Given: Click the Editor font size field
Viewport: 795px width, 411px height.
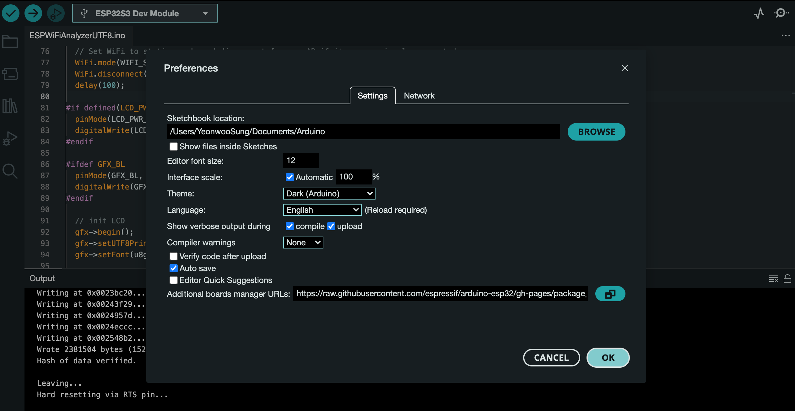Looking at the screenshot, I should 300,161.
